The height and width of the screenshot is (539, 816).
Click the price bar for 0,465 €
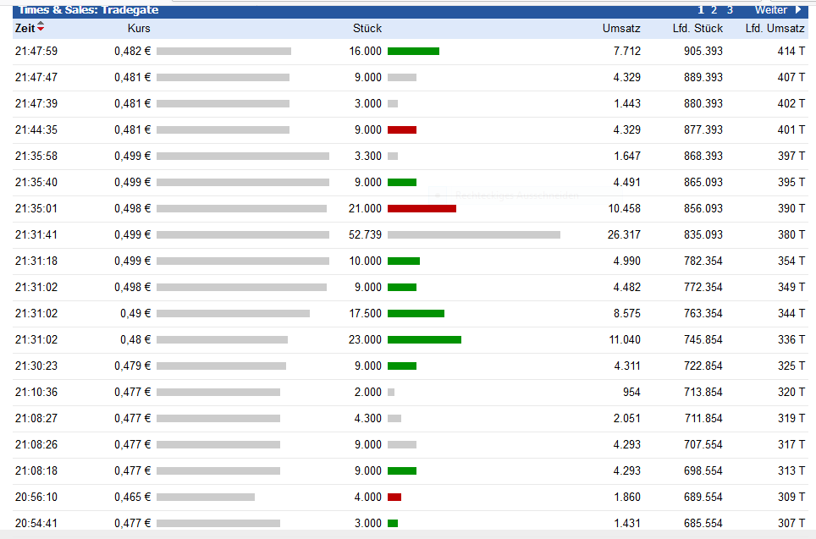[x=206, y=497]
